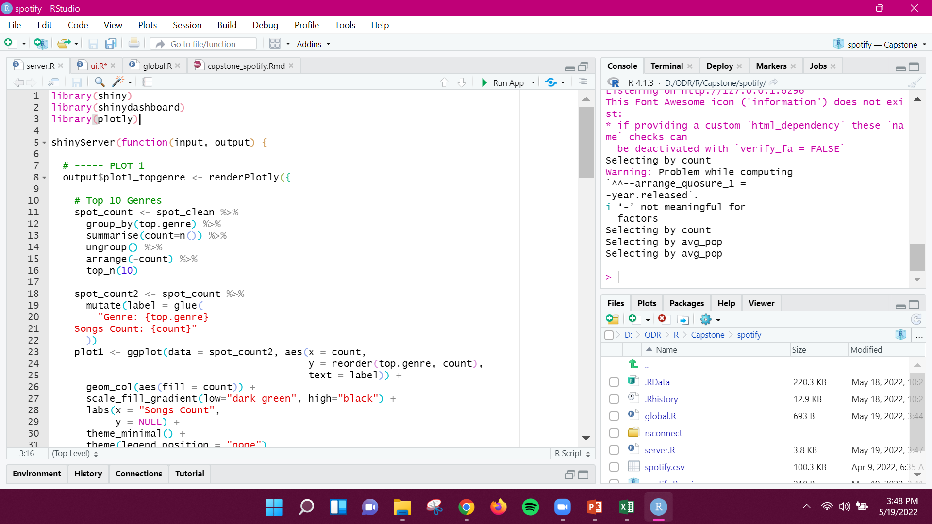Select the server.R file checkbox
Screen dimensions: 932x524
click(614, 450)
